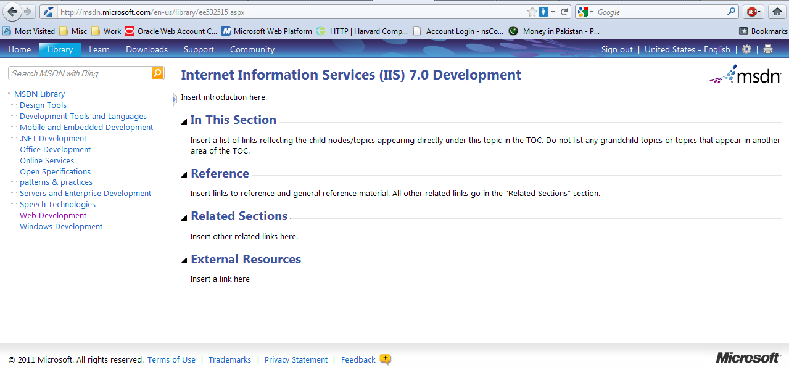Click the MSDN settings gear icon
This screenshot has height=373, width=789.
746,49
